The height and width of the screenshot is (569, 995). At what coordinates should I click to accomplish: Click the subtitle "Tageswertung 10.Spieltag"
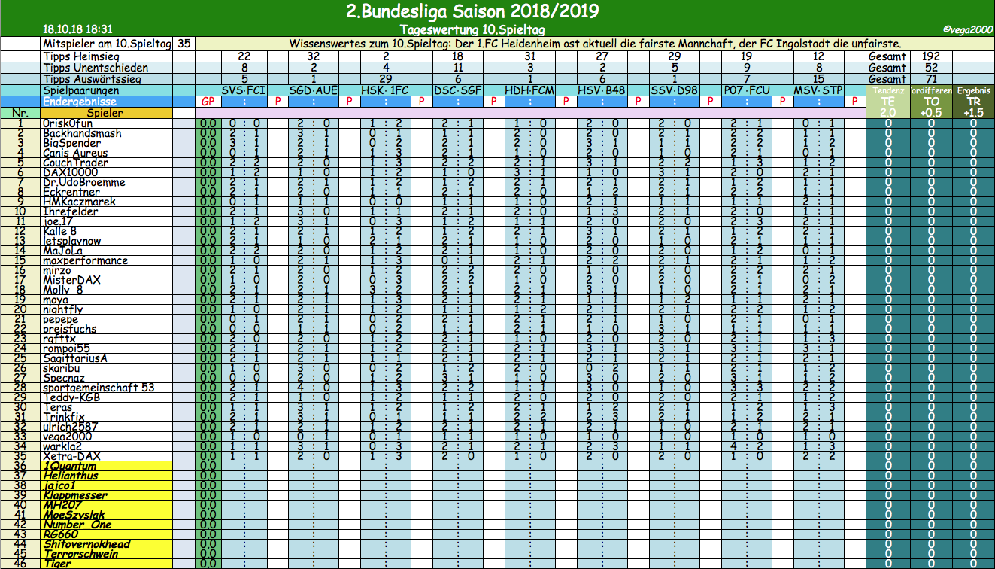pyautogui.click(x=472, y=30)
